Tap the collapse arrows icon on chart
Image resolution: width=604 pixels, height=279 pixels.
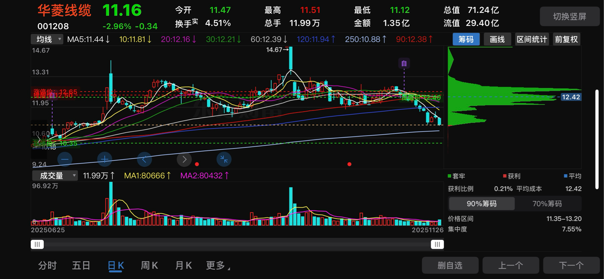(224, 159)
